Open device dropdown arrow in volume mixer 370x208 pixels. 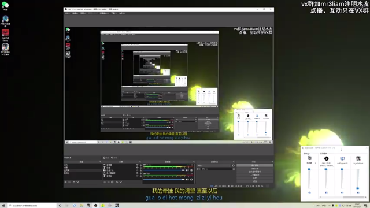pos(316,163)
